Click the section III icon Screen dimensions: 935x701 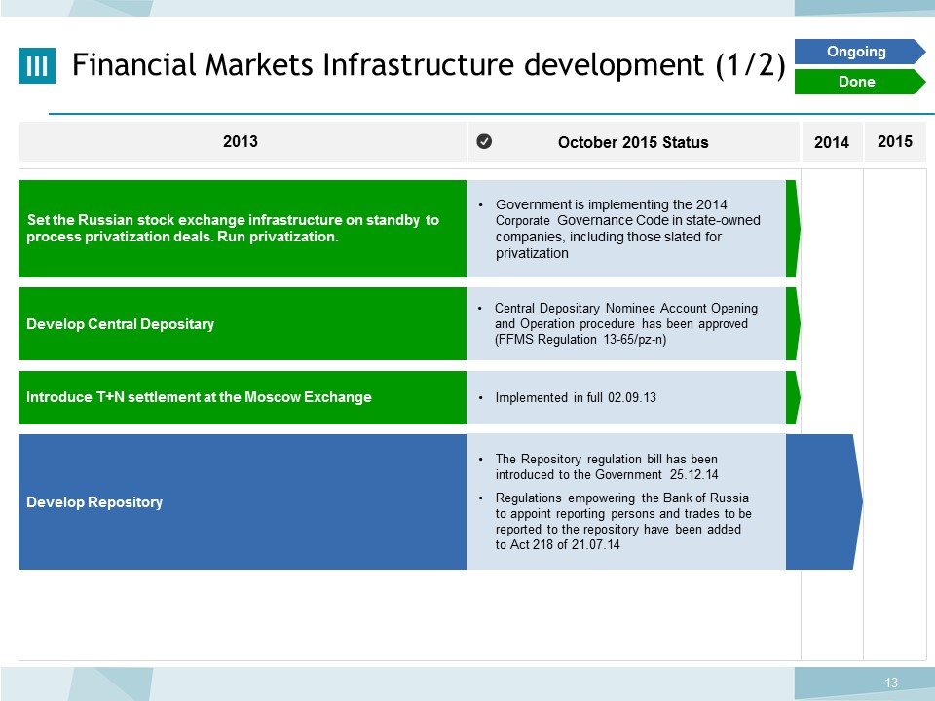coord(37,65)
